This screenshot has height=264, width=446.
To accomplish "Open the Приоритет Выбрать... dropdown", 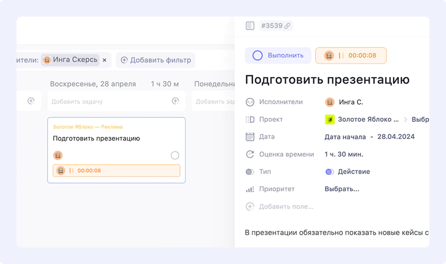I will 342,189.
